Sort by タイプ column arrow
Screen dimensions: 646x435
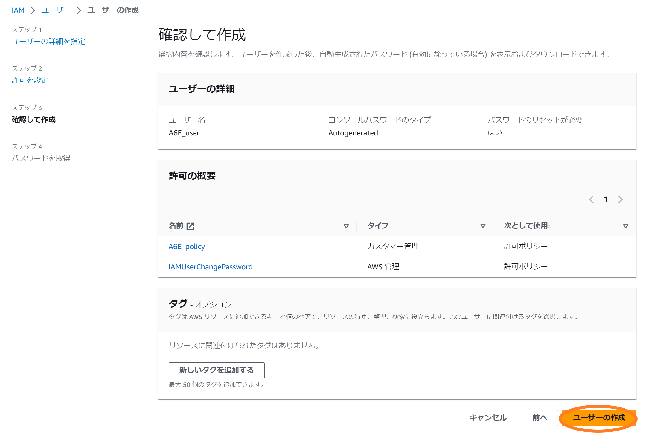pos(483,226)
